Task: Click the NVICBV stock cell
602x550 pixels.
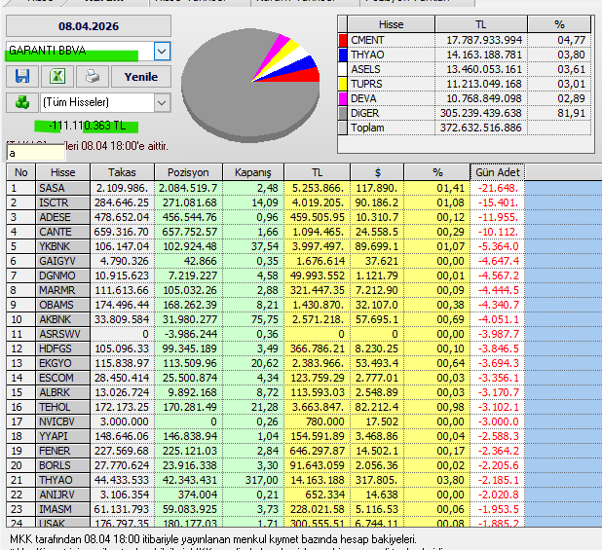Action: tap(63, 422)
